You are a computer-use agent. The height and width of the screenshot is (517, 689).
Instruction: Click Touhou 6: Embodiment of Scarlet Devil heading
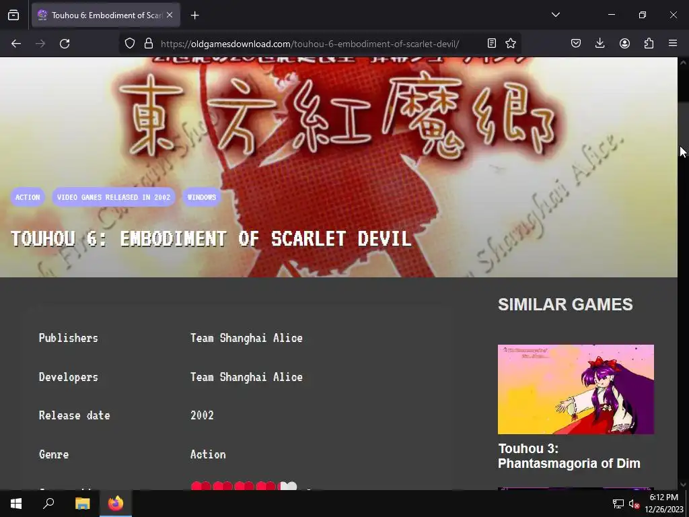click(x=211, y=239)
